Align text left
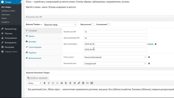The image size is (174, 98). pos(66,83)
